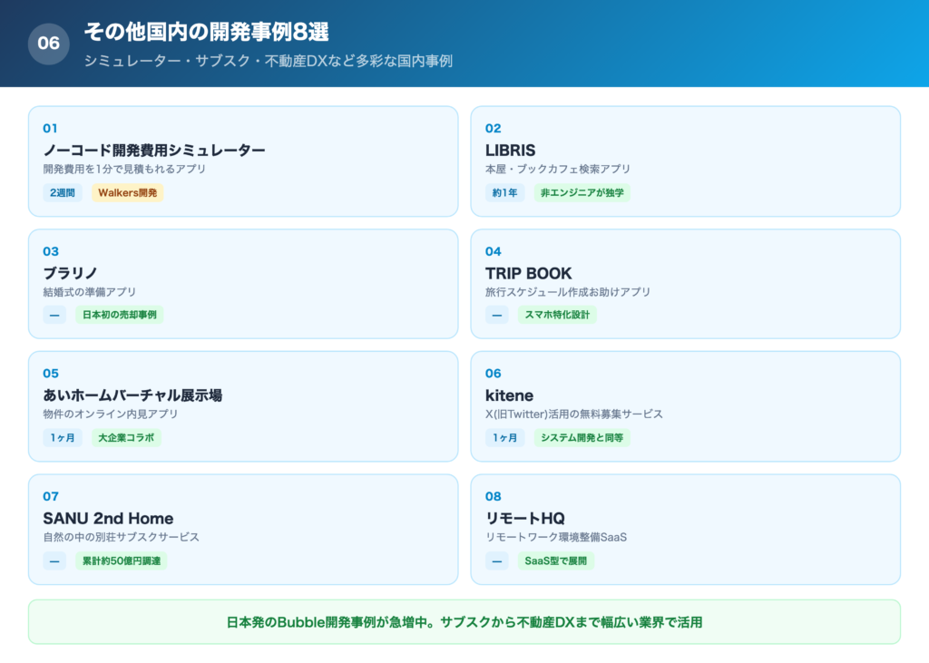Select the 2週間 duration chip on card 01

pyautogui.click(x=61, y=192)
